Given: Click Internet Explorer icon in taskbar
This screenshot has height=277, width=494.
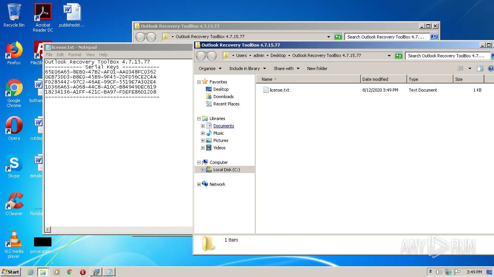Looking at the screenshot, I should (30, 272).
